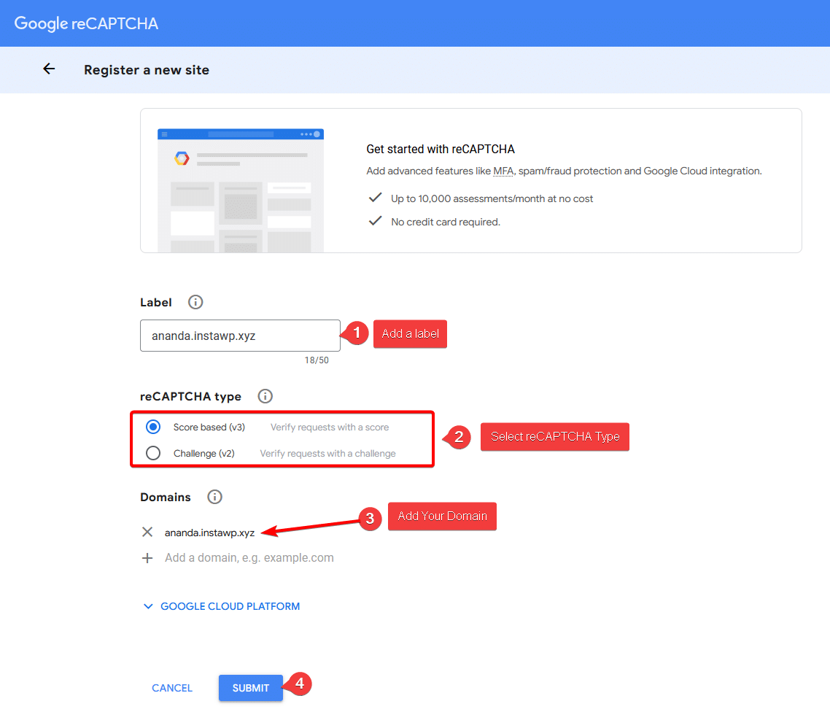Choose Score based verification radio button
Viewport: 830px width, 712px height.
point(153,427)
